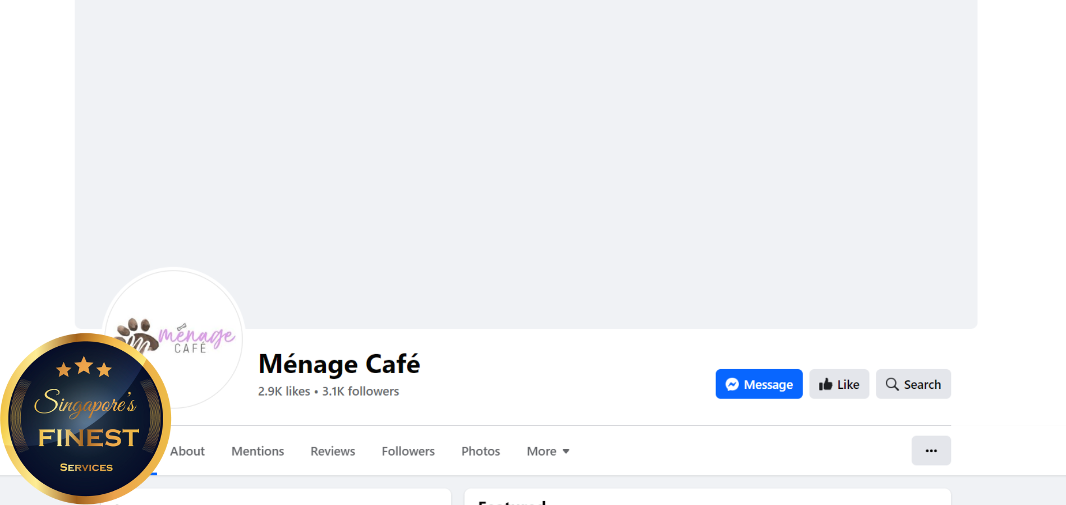Screen dimensions: 1066x505
Task: Click the 2.9K likes link
Action: pos(284,391)
